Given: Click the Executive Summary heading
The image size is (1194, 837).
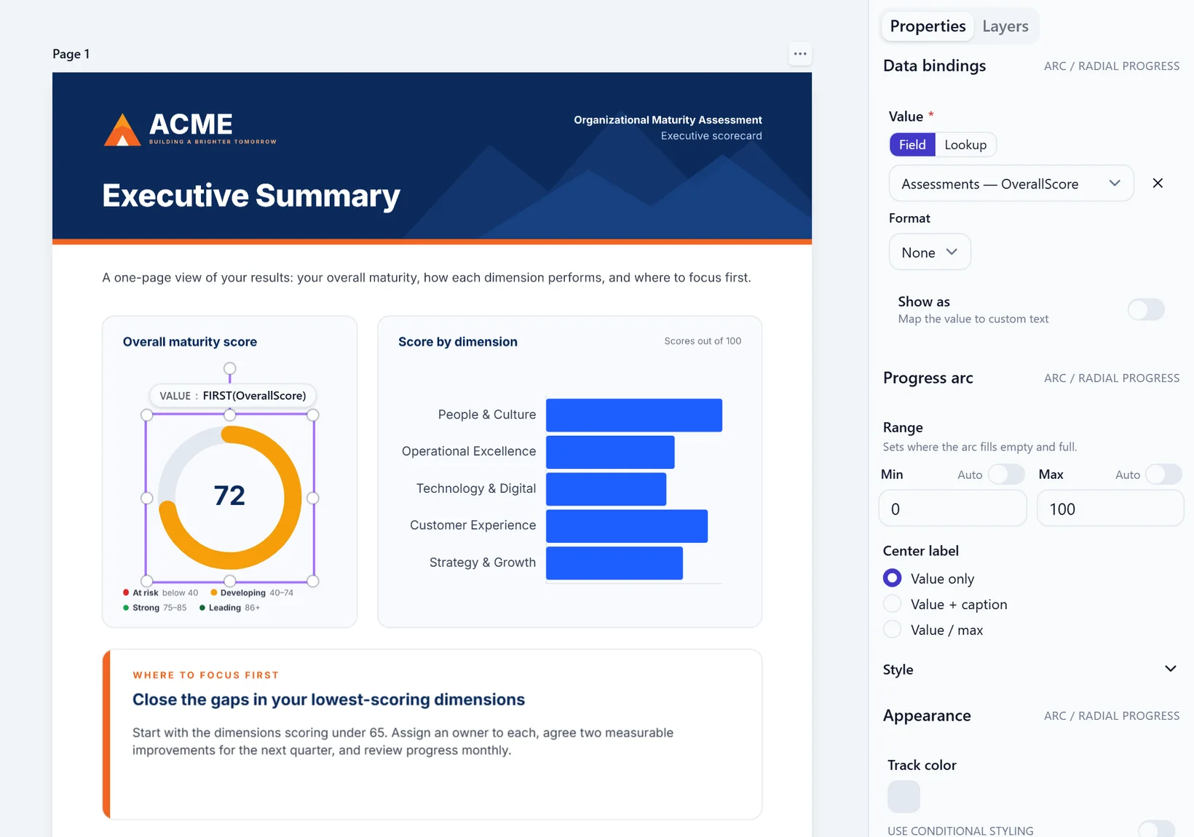Looking at the screenshot, I should (x=251, y=196).
